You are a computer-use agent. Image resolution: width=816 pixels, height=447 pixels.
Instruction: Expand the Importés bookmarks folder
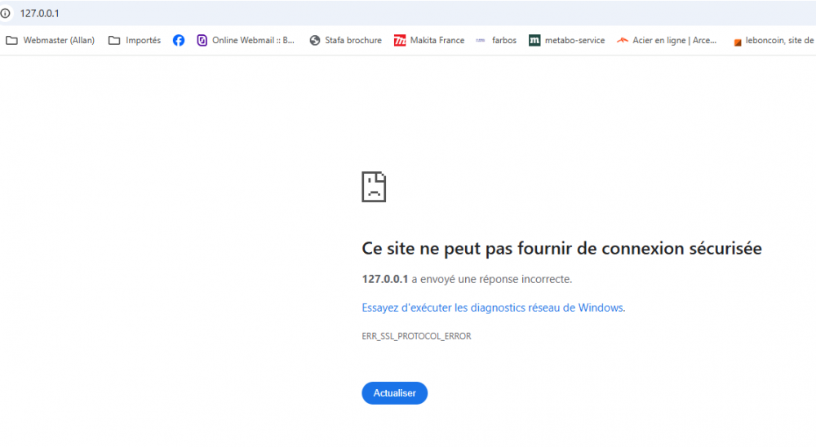tap(135, 41)
